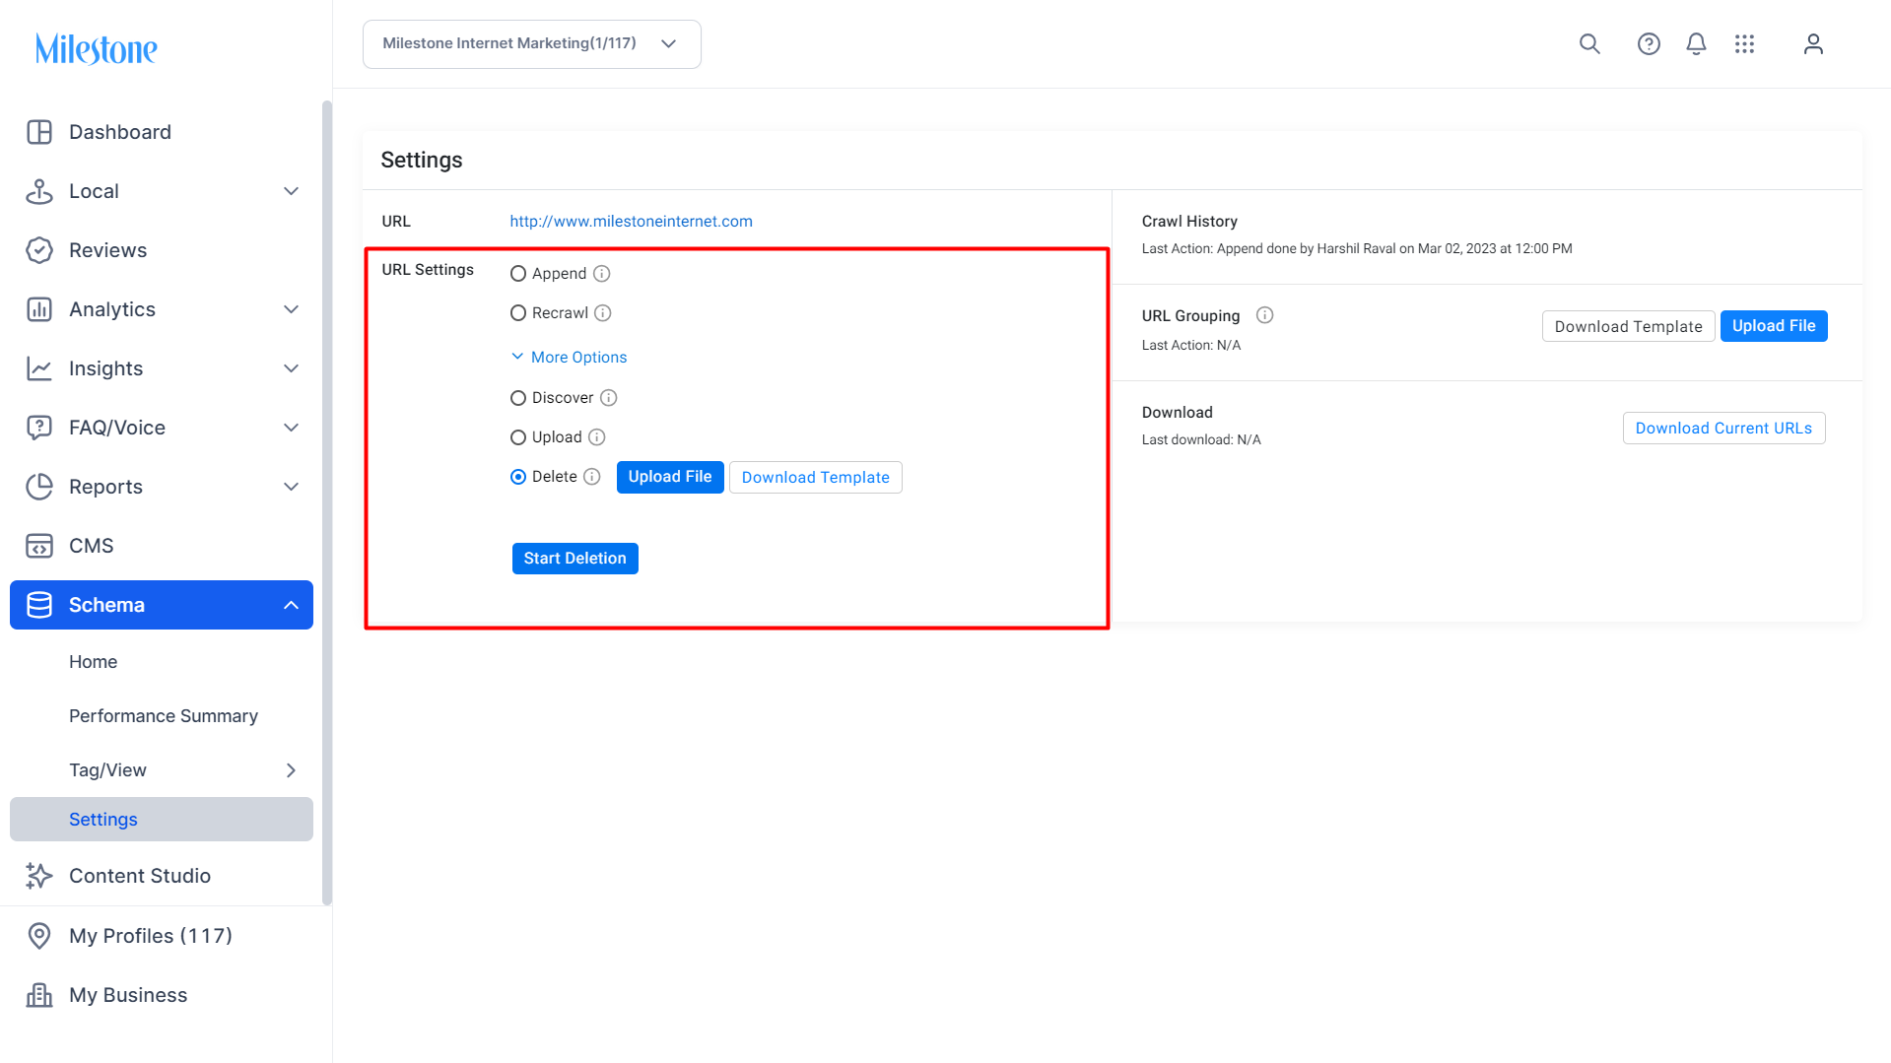Screen dimensions: 1891x1063
Task: Expand the Insights menu chevron
Action: tap(292, 368)
